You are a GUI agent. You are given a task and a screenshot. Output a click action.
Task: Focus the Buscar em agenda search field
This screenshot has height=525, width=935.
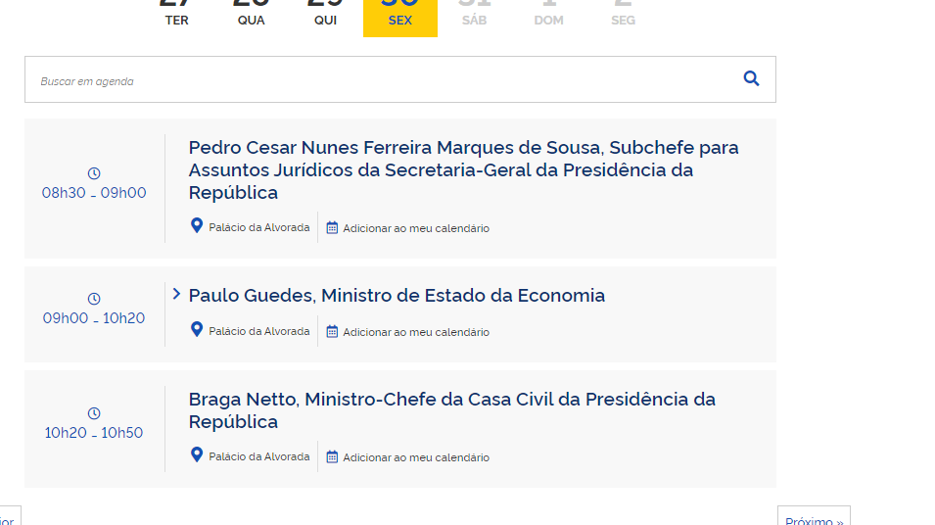[x=382, y=80]
